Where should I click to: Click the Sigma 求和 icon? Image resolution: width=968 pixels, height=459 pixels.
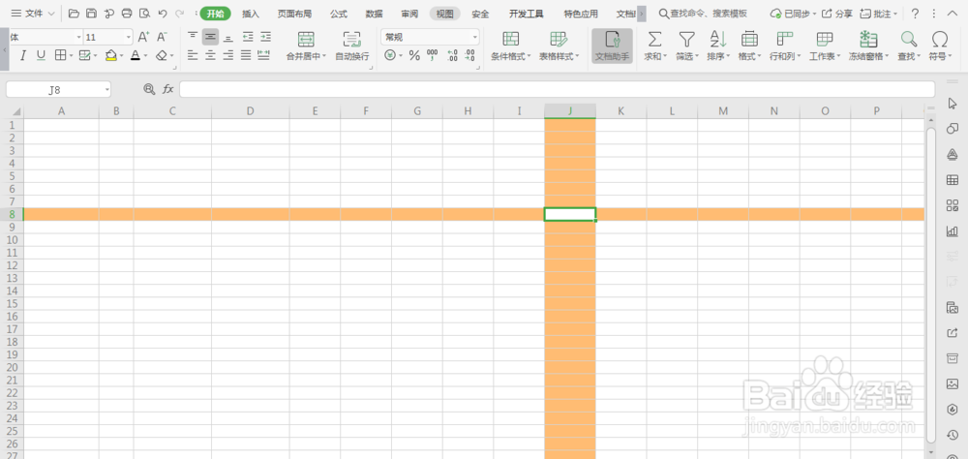[654, 40]
